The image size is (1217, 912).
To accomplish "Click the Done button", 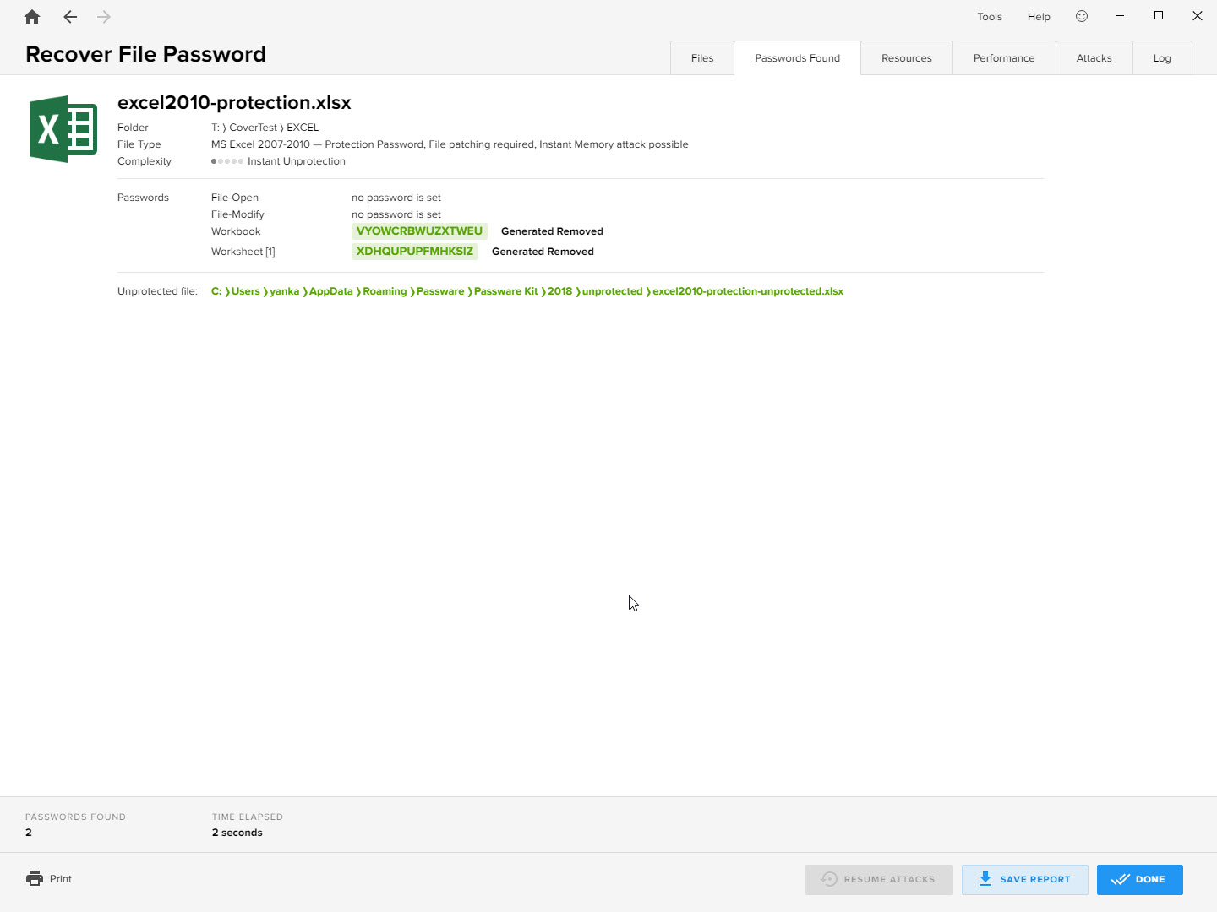I will (1139, 879).
